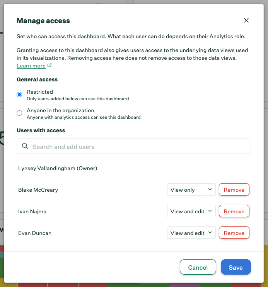The width and height of the screenshot is (268, 287).
Task: Click the external link icon beside Learn more
Action: tap(50, 65)
